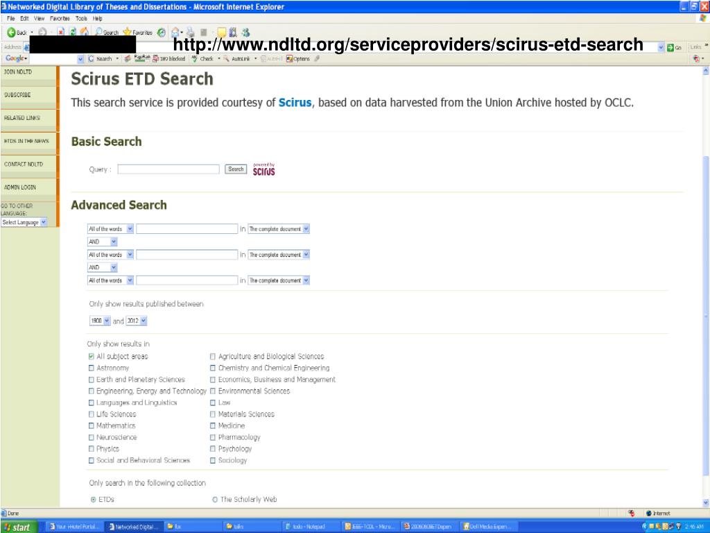Click the 180 blocked popup icon
This screenshot has height=533, width=710.
click(169, 58)
